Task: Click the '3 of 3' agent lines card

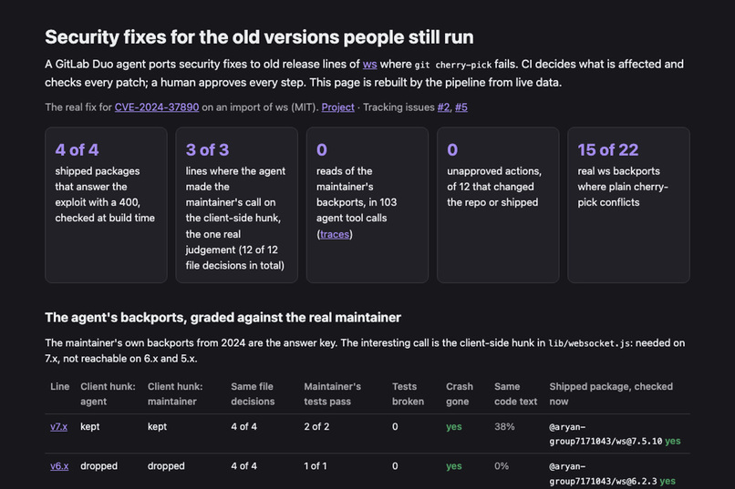Action: 236,205
